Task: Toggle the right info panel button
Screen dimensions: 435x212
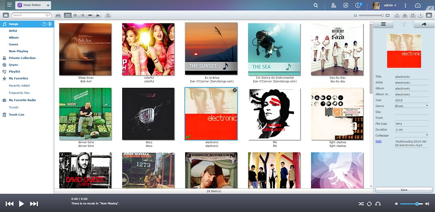Action: (x=429, y=15)
